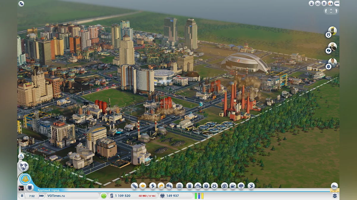Change game speed with triple-arrow button
The height and width of the screenshot is (200, 357).
[x=42, y=196]
